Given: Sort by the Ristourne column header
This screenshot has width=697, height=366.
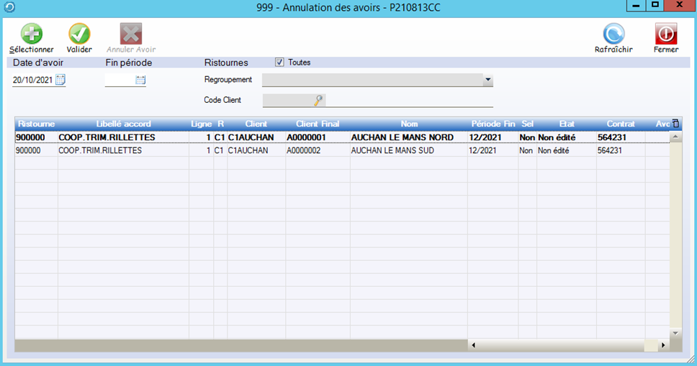Looking at the screenshot, I should [x=36, y=124].
